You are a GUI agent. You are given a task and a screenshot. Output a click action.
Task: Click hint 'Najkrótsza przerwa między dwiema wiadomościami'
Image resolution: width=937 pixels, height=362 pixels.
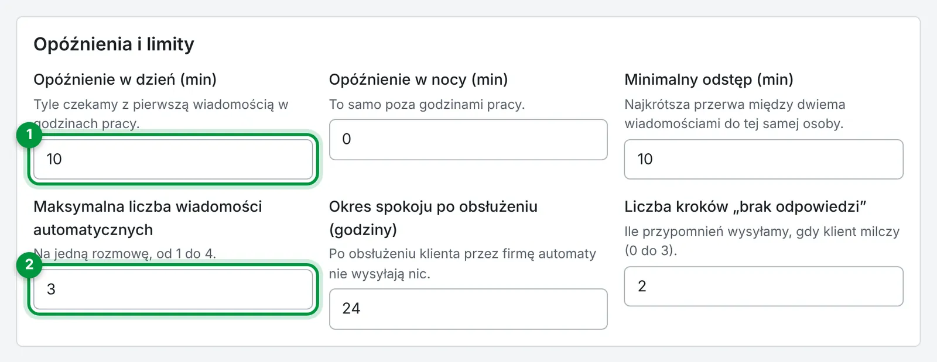735,114
